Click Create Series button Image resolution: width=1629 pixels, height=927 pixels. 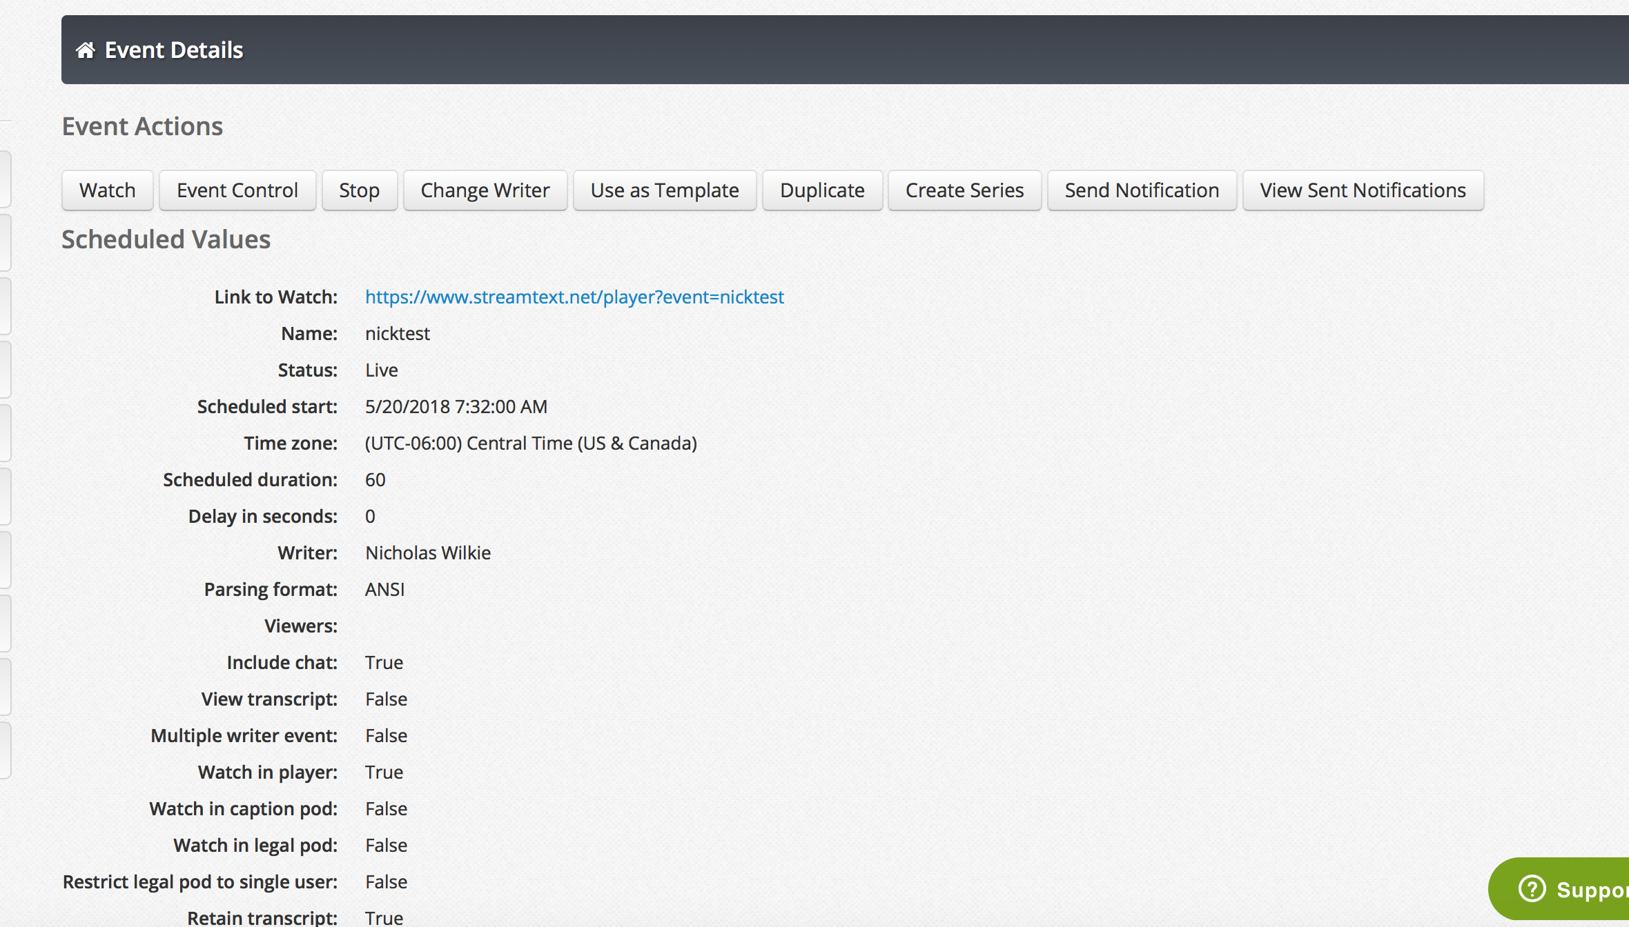(964, 190)
